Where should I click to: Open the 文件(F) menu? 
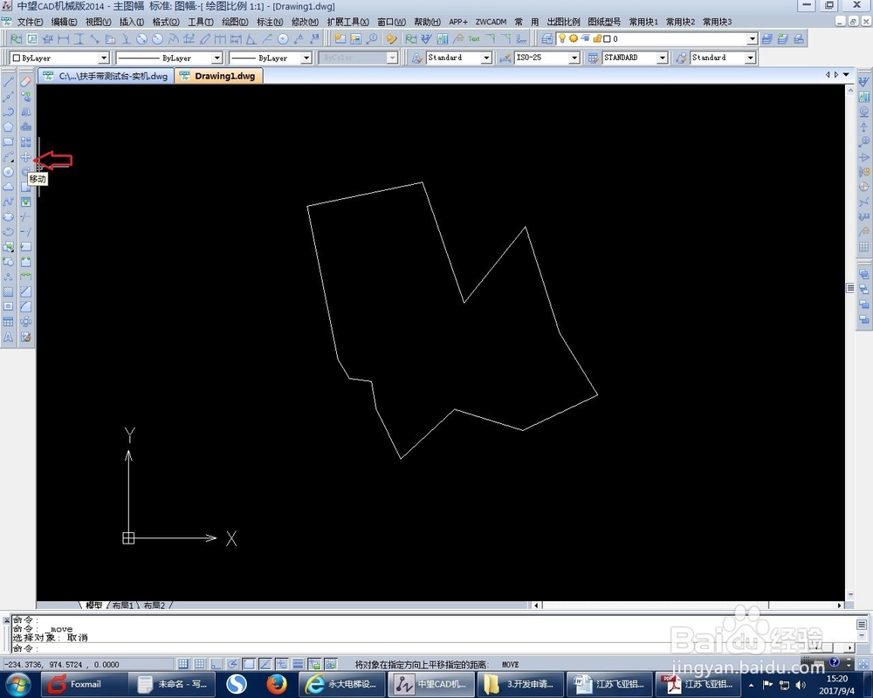tap(30, 22)
